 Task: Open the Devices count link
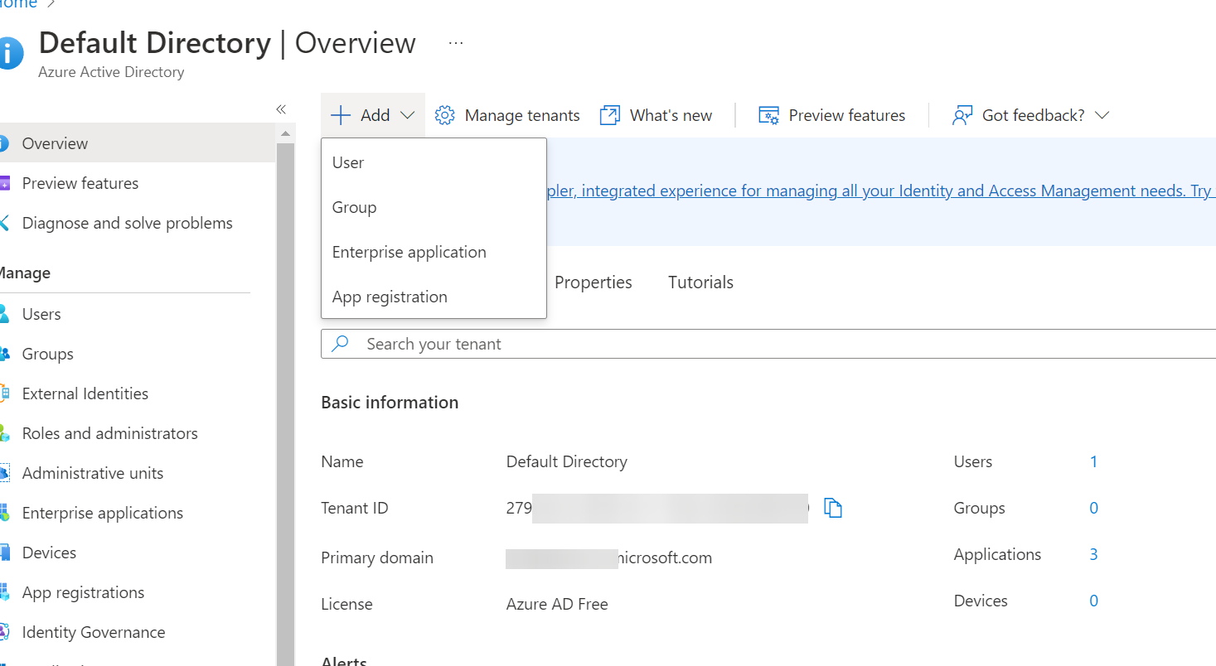1093,601
